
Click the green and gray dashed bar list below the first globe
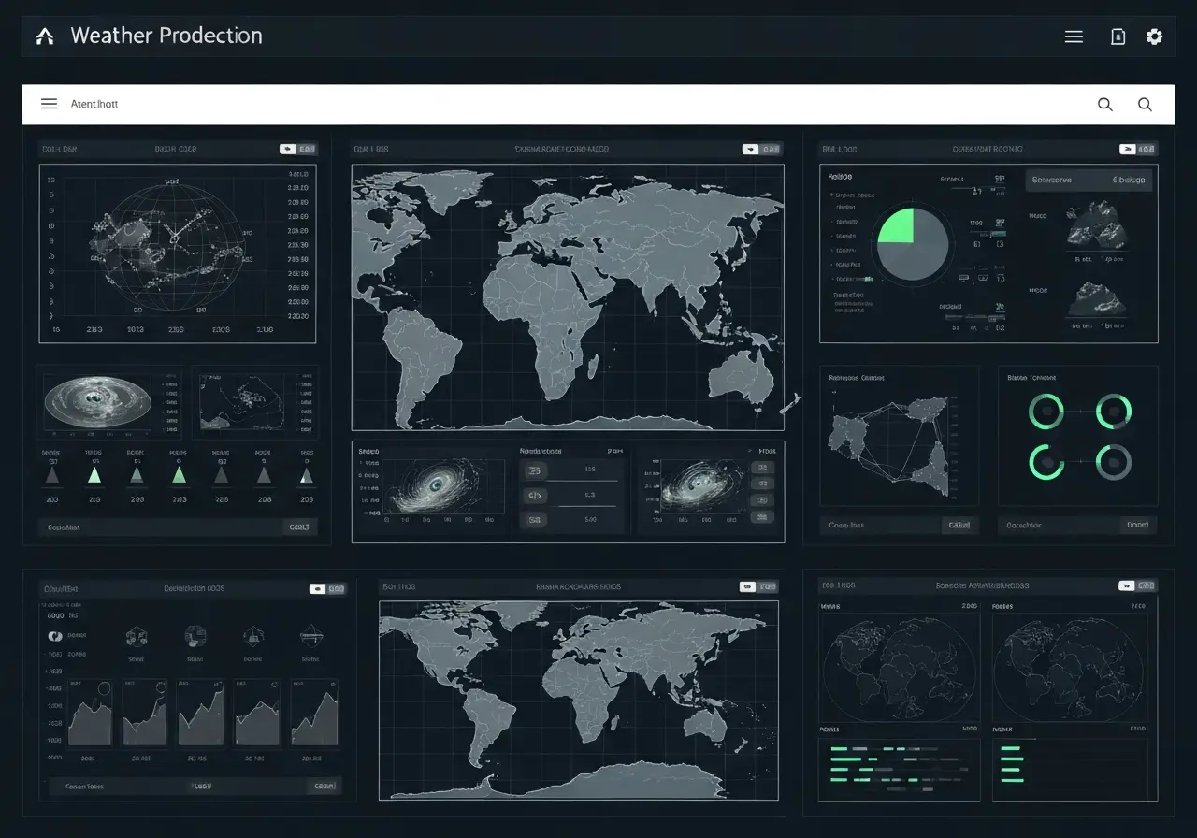[899, 769]
